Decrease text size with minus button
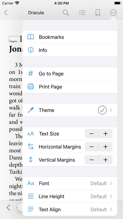123x219 pixels. pyautogui.click(x=92, y=134)
